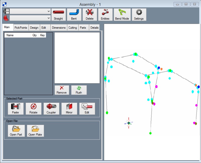The height and width of the screenshot is (163, 201).
Task: Click the Delete tube icon
Action: pyautogui.click(x=90, y=15)
